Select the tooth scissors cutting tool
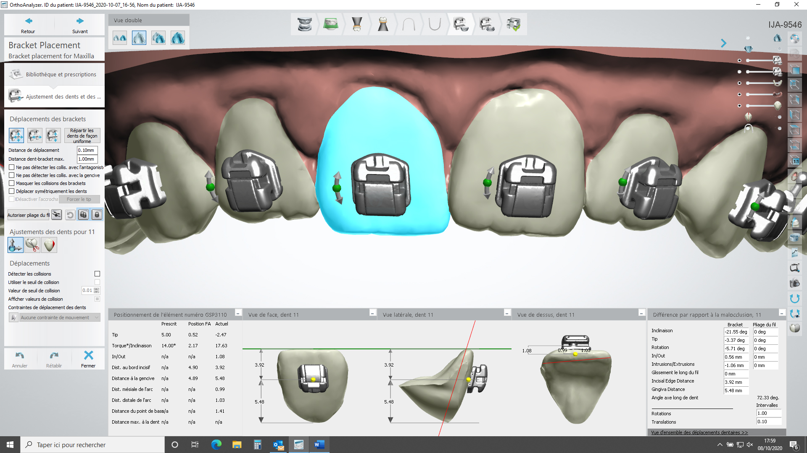This screenshot has height=453, width=807. click(32, 245)
